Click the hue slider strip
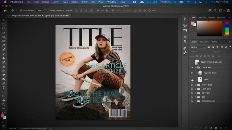The width and height of the screenshot is (232, 130). coord(227,29)
